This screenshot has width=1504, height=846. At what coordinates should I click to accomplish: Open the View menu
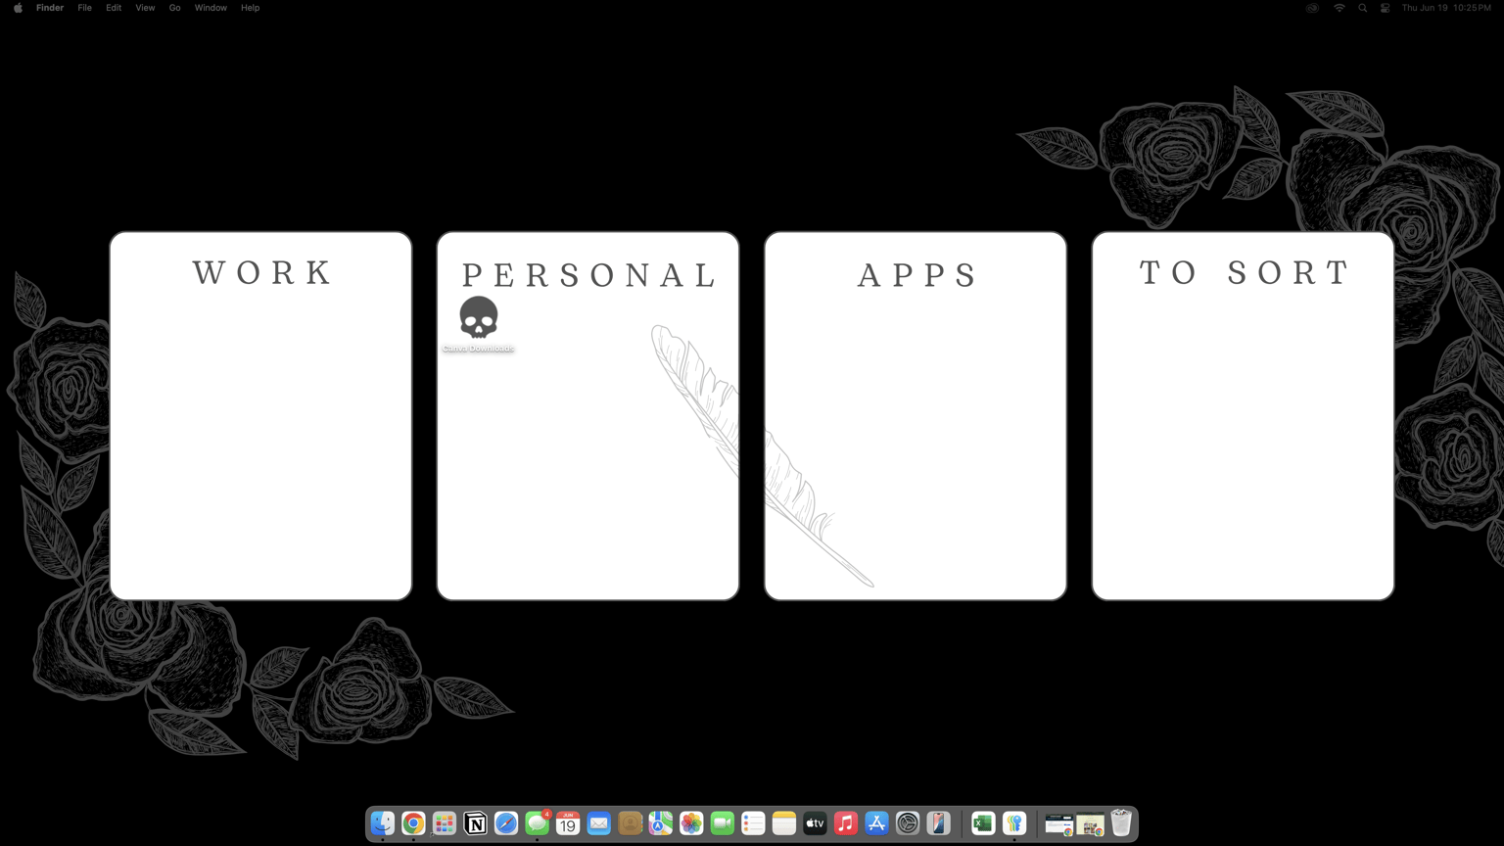click(x=145, y=8)
